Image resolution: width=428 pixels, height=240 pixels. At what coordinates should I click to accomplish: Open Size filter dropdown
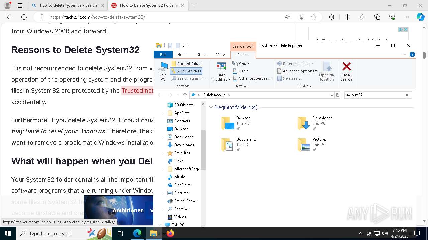241,71
